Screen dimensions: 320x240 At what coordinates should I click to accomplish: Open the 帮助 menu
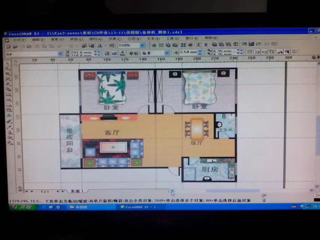pyautogui.click(x=210, y=38)
